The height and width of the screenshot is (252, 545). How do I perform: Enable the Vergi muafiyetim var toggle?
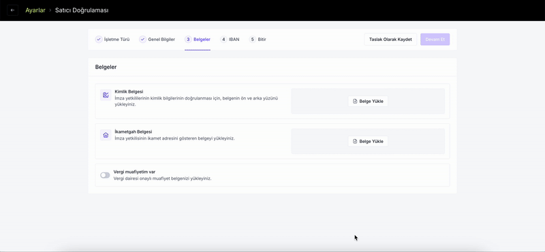pyautogui.click(x=105, y=175)
